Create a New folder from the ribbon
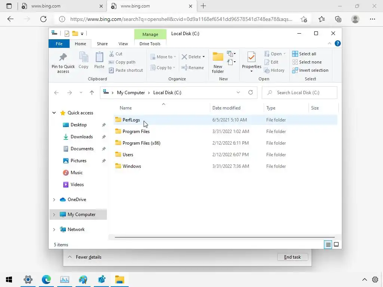 [218, 62]
